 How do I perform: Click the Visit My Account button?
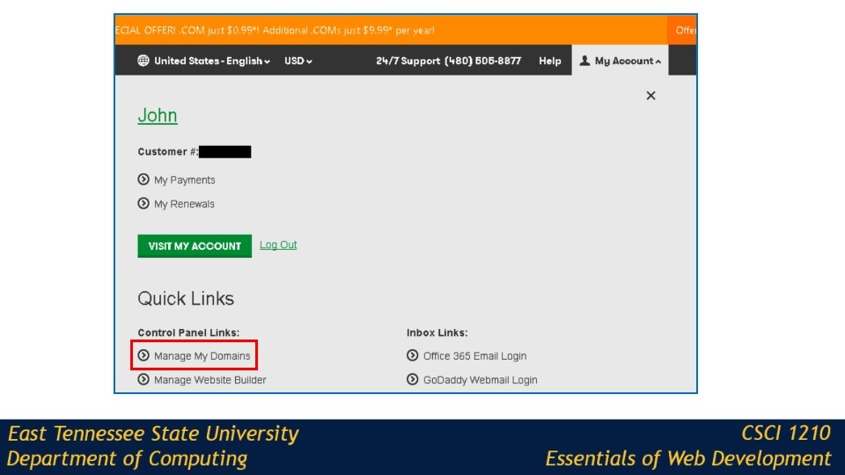click(195, 245)
